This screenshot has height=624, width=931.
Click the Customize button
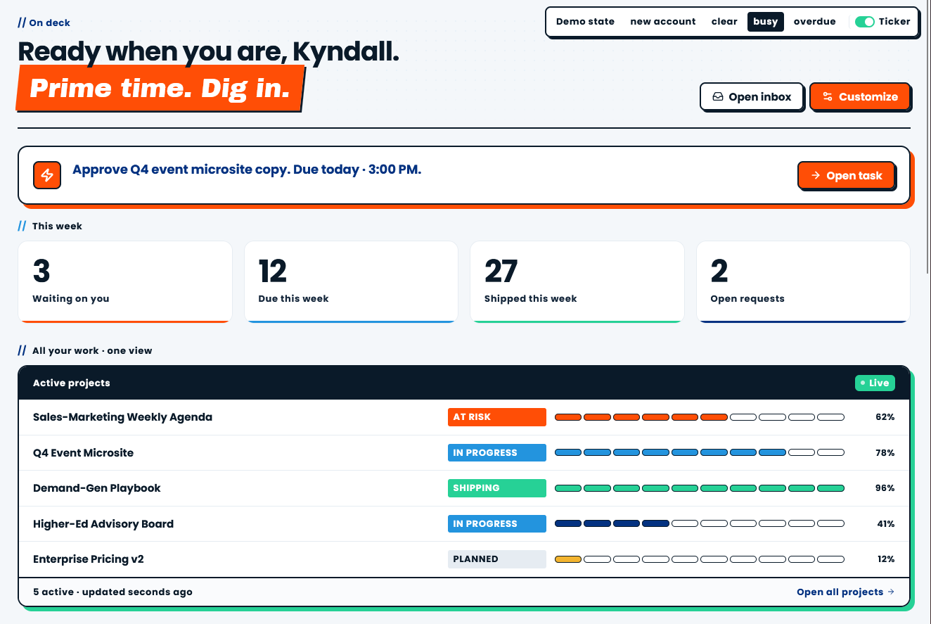860,96
